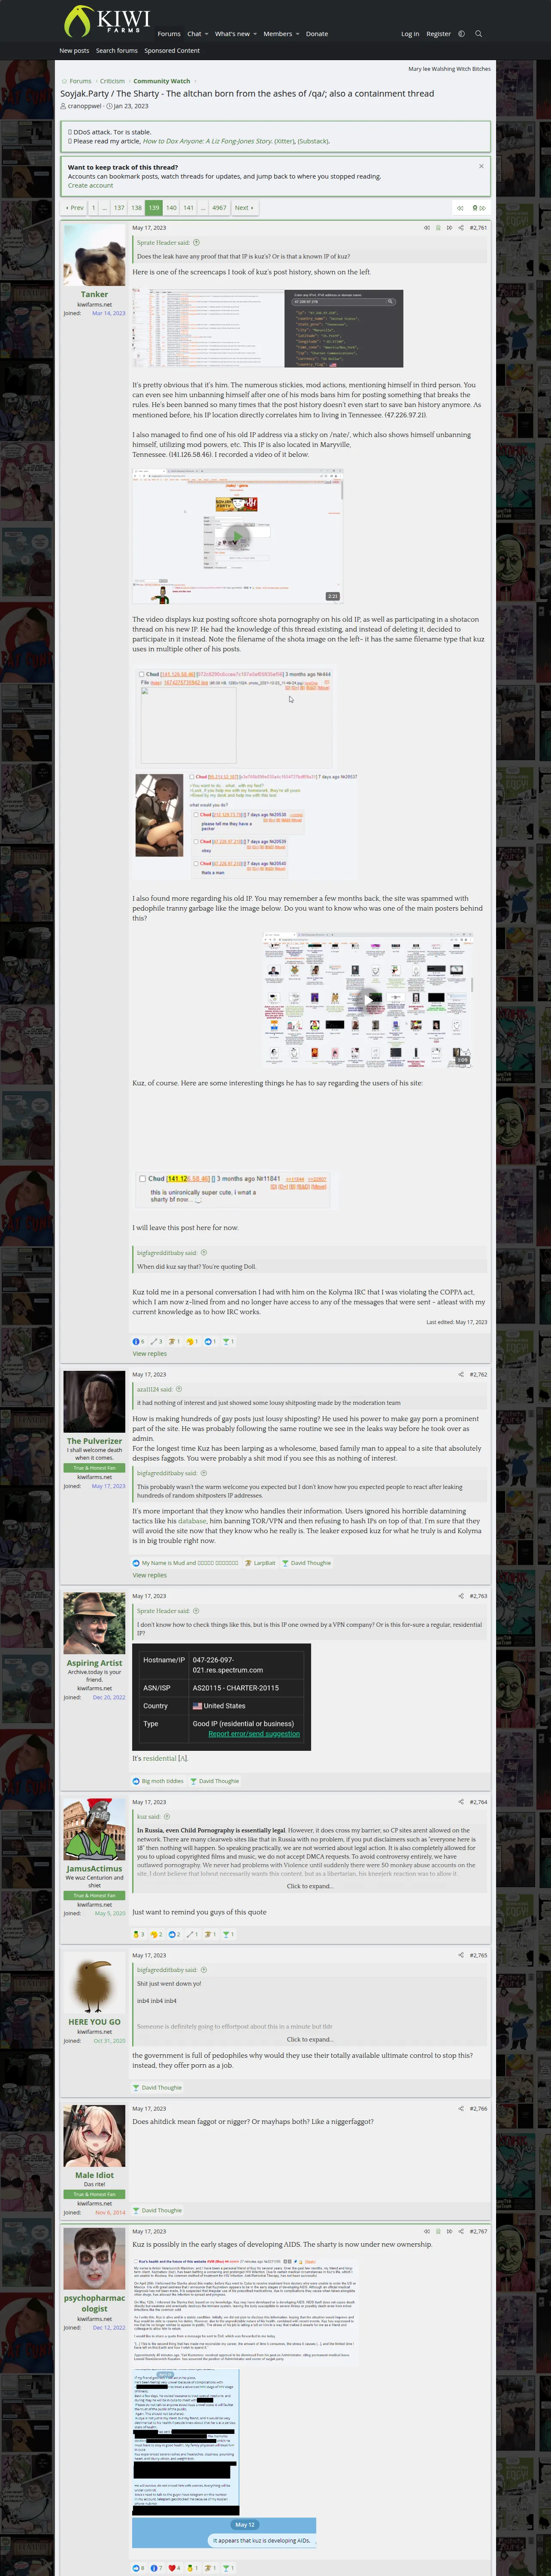Go to last page 4967
The width and height of the screenshot is (551, 2576).
[x=219, y=208]
